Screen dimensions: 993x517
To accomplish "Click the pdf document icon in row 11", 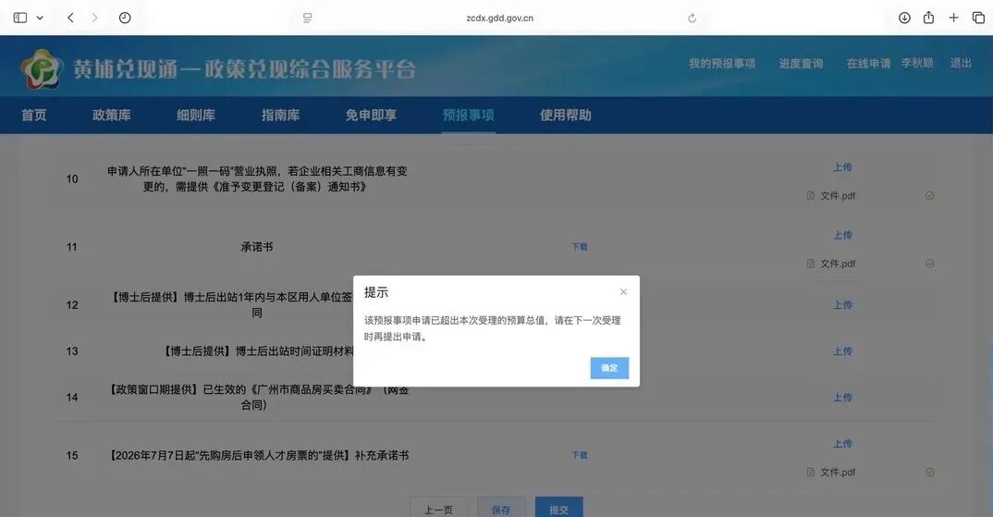I will 811,264.
